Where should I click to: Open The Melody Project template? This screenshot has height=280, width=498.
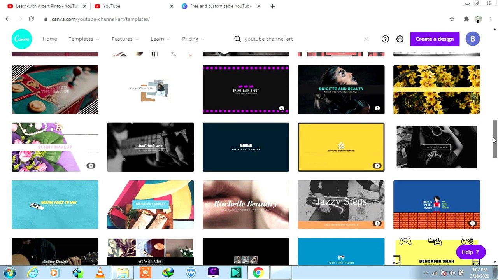[x=246, y=147]
